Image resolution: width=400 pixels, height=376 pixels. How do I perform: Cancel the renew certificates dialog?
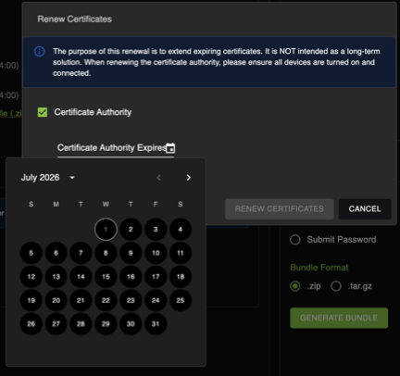pos(365,209)
